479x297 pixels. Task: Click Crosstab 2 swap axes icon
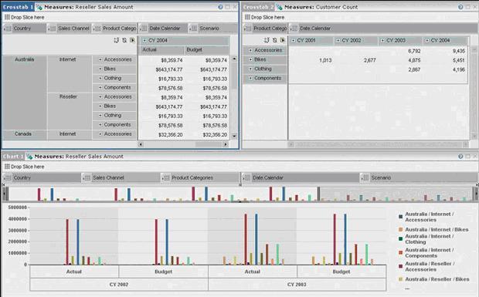(267, 40)
